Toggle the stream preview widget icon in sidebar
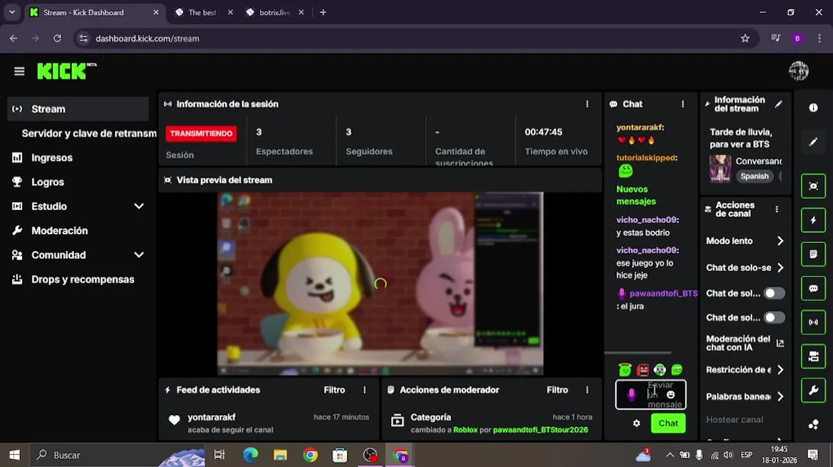This screenshot has height=467, width=833. coord(814,186)
